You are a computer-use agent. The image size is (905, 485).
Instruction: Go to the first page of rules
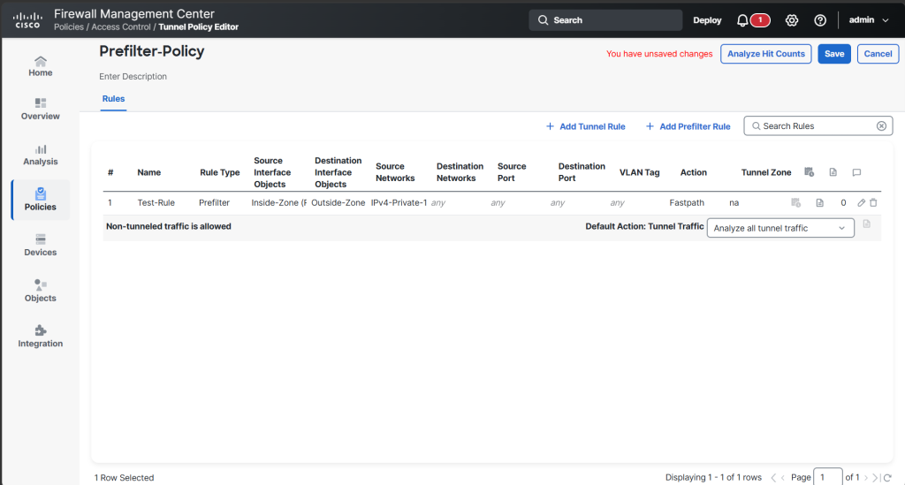click(x=773, y=478)
